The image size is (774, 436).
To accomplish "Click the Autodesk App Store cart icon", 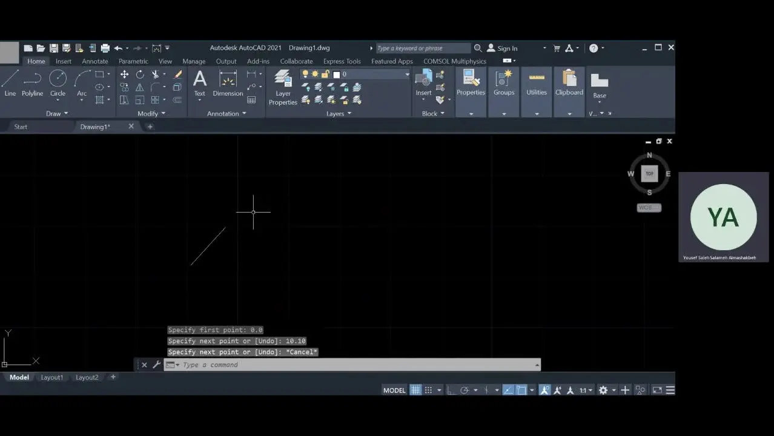I will click(557, 48).
